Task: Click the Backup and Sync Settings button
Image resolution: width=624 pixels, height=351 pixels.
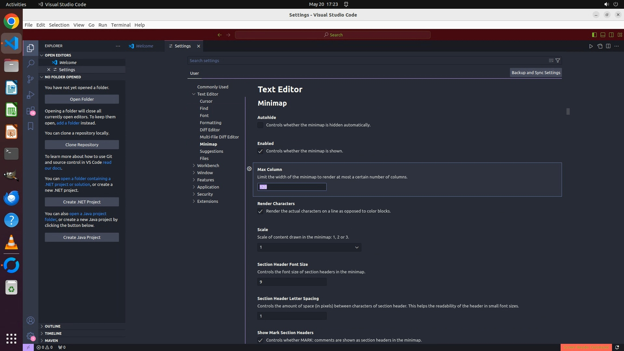Action: (x=536, y=73)
